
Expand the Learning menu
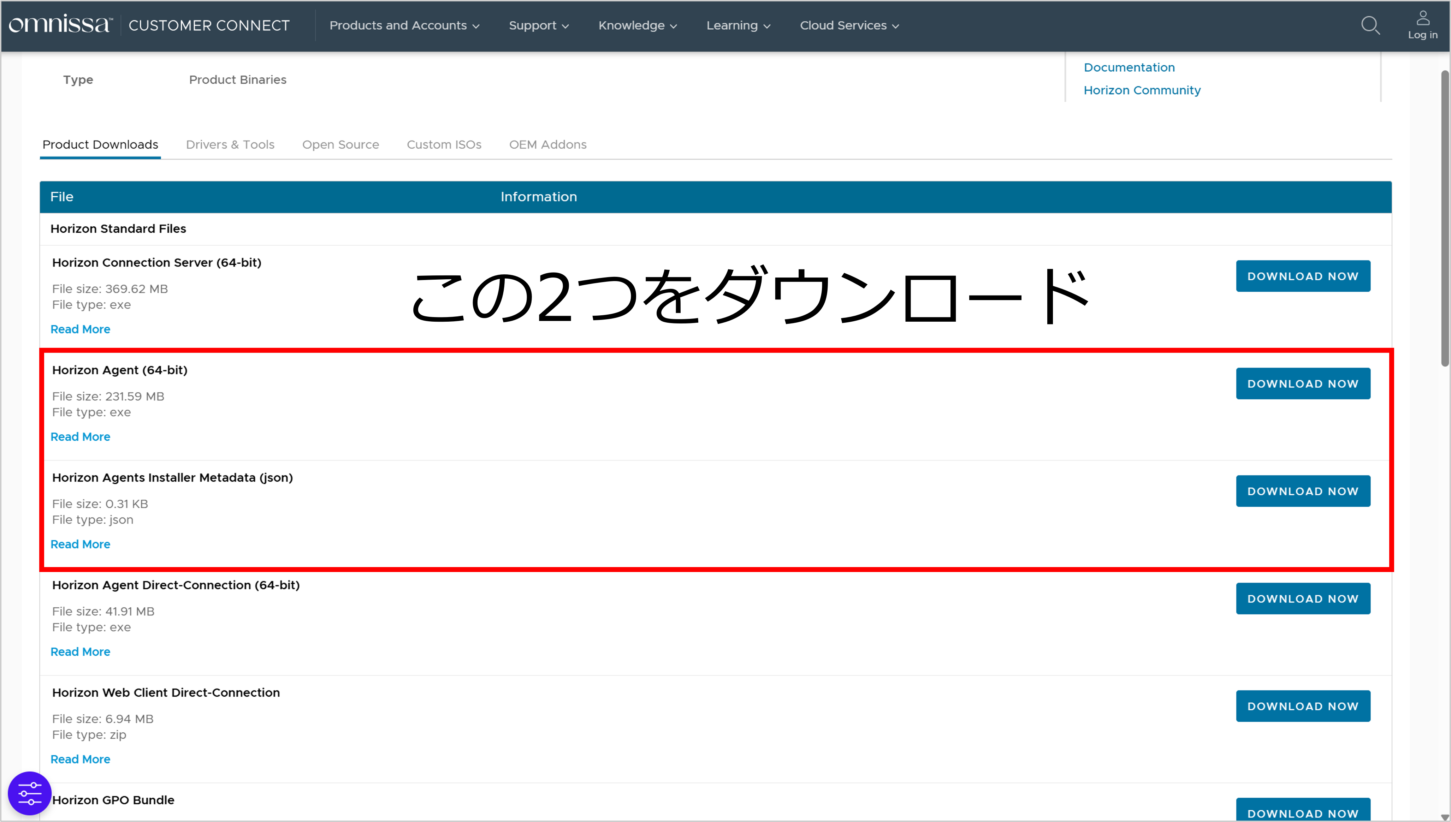[738, 25]
